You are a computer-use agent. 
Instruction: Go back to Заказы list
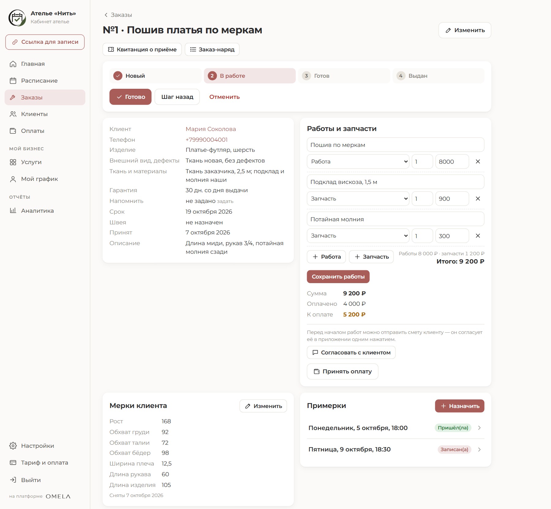coord(118,15)
